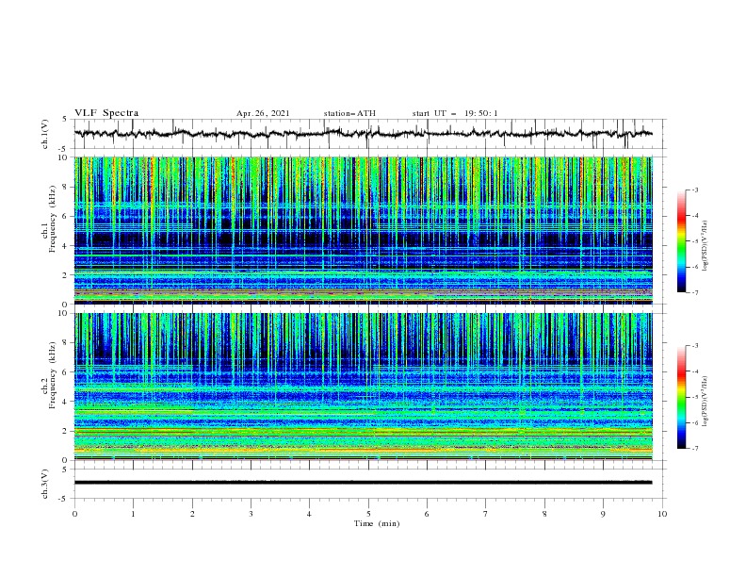Click the lower colorbar log(PSD) unit label
Image resolution: width=746 pixels, height=577 pixels.
[x=706, y=402]
